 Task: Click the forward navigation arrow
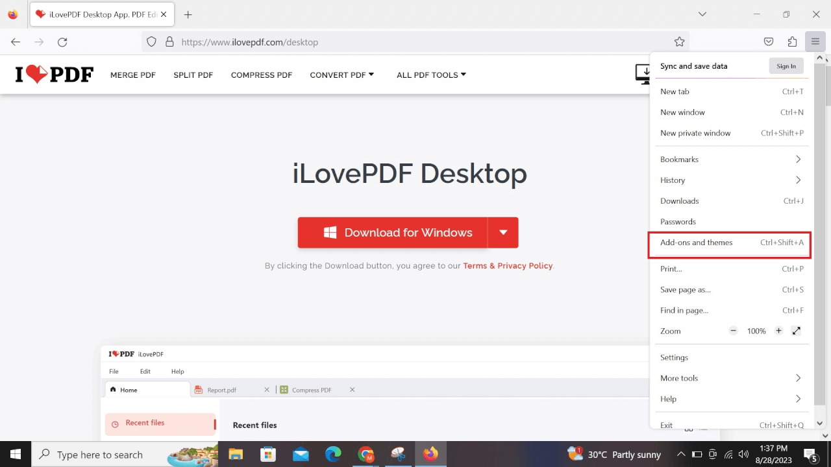(39, 42)
